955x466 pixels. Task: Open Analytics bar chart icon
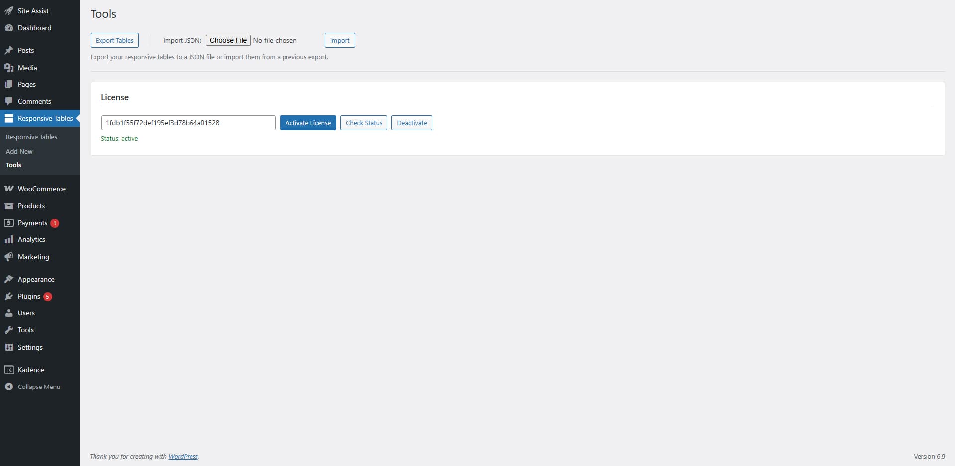coord(9,239)
